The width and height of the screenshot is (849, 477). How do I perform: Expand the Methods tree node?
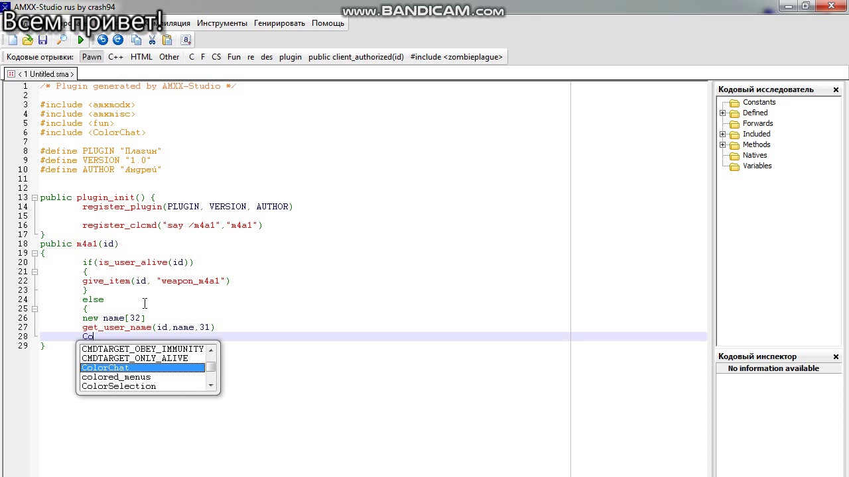722,145
